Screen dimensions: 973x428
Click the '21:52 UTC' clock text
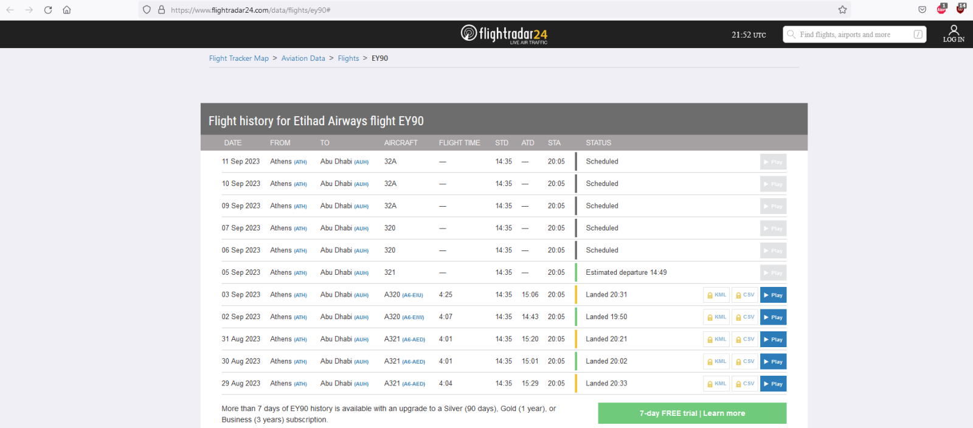point(749,35)
